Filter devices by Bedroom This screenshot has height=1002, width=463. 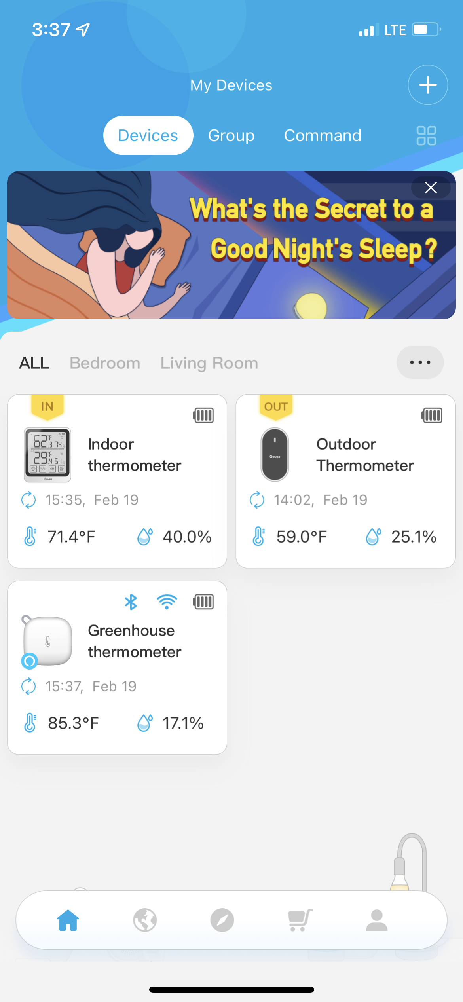point(105,363)
